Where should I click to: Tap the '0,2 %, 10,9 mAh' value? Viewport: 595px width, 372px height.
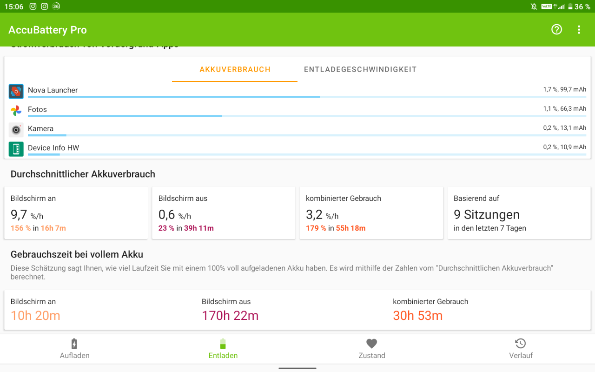[x=564, y=147]
